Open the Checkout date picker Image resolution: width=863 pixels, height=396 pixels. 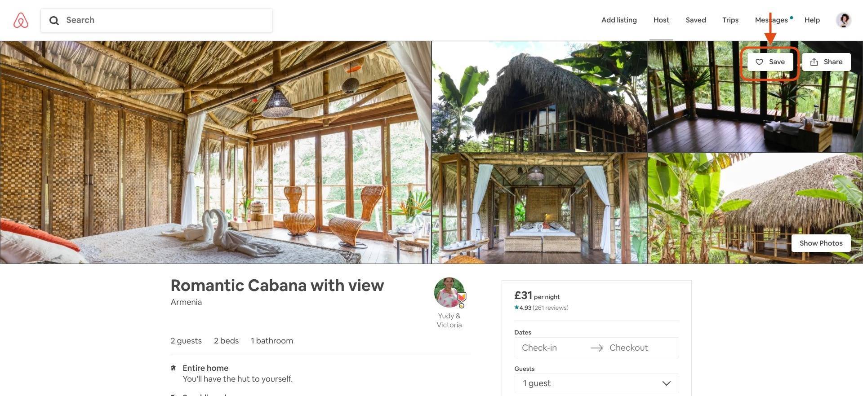pos(628,348)
